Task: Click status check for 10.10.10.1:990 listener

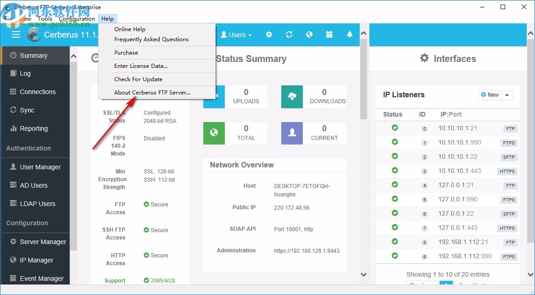Action: (x=395, y=142)
